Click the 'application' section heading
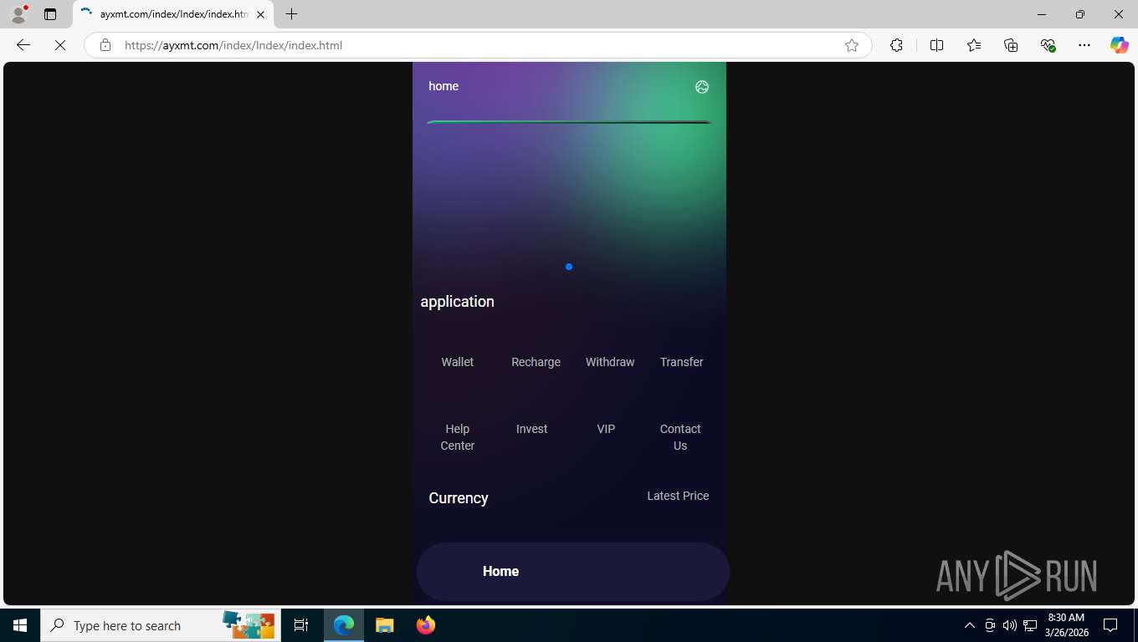 coord(457,302)
